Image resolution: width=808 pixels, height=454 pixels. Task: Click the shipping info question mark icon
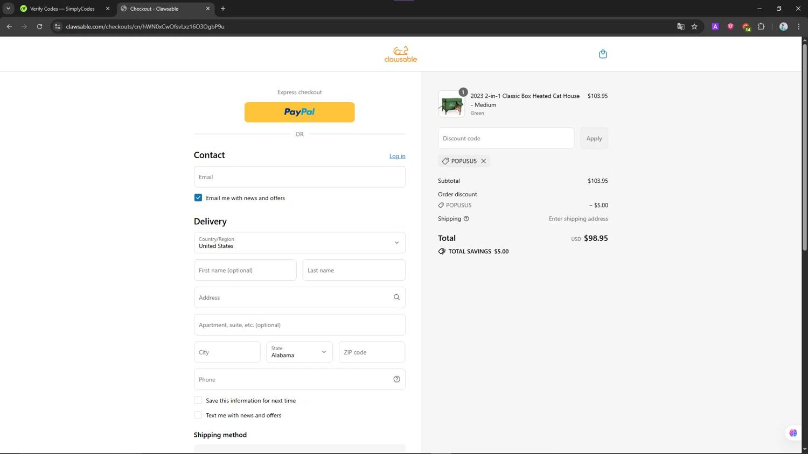click(466, 218)
